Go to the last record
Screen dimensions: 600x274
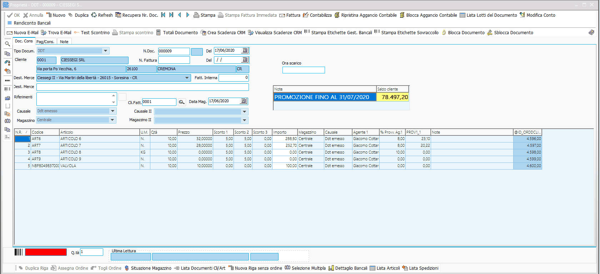tap(171, 15)
